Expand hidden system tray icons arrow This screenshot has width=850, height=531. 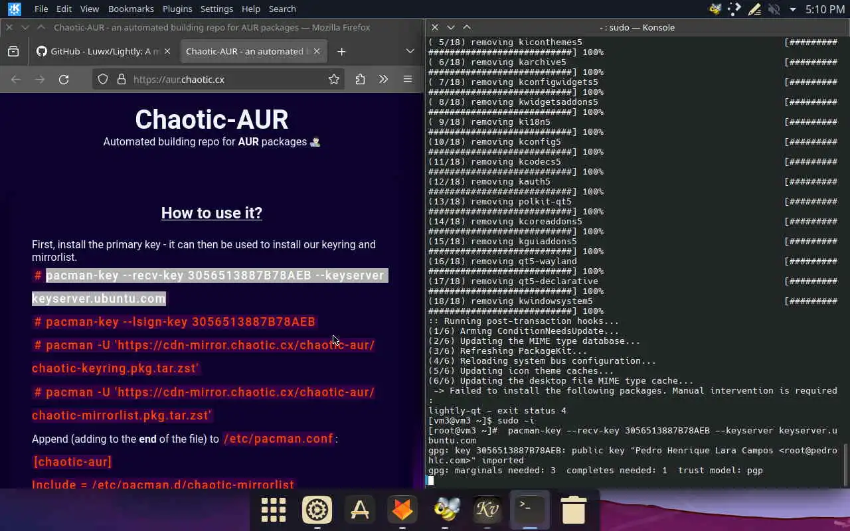792,9
